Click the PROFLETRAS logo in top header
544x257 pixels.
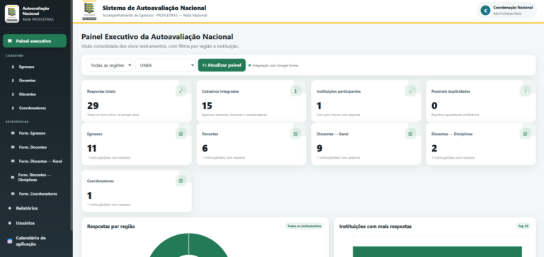tap(89, 11)
